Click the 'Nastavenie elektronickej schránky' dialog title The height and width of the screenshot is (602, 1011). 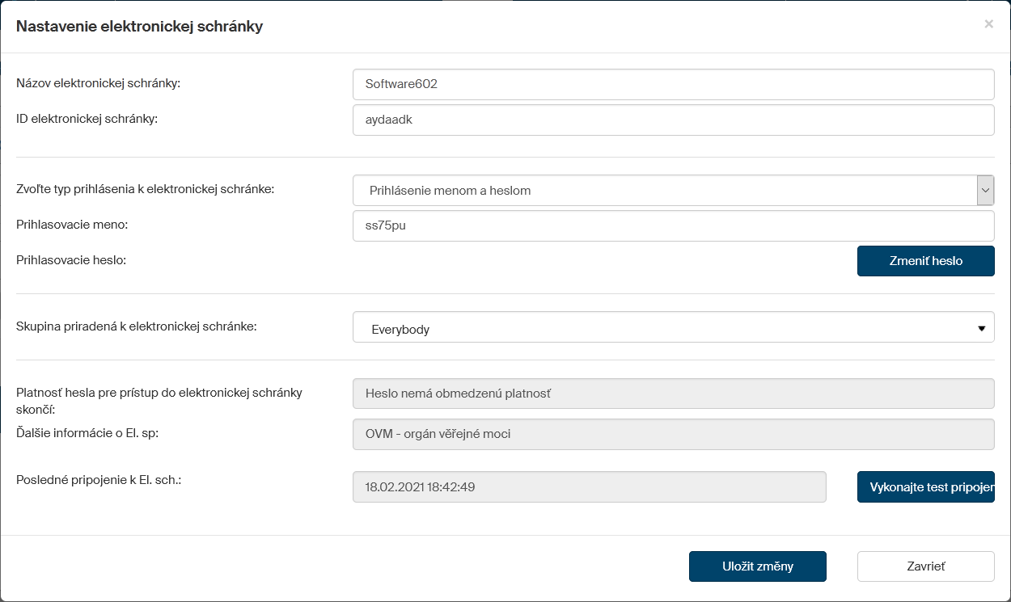click(x=139, y=27)
